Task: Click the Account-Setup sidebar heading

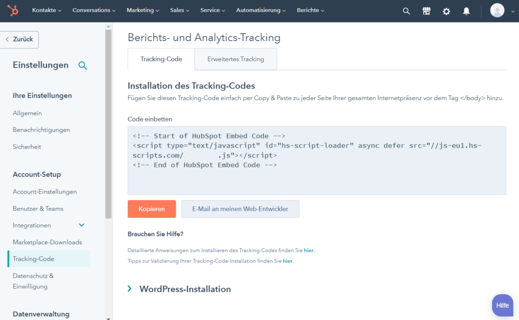Action: pyautogui.click(x=36, y=174)
